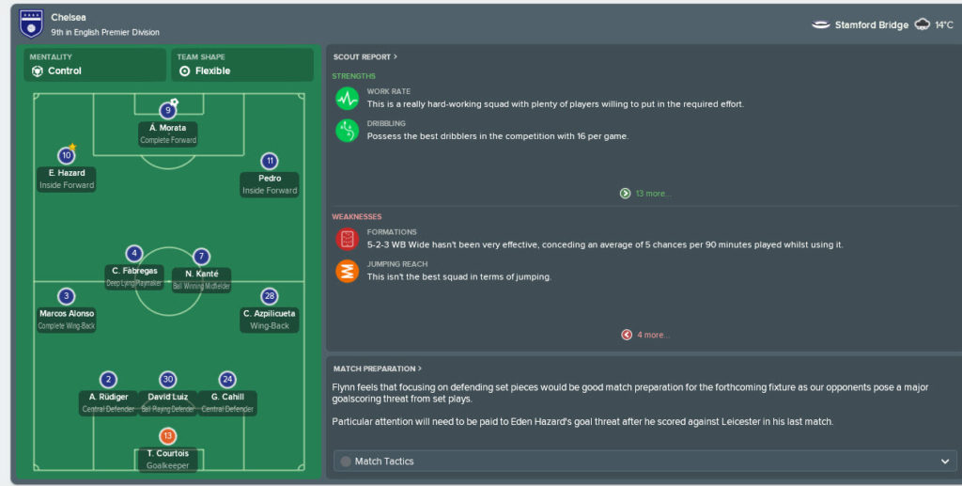
Task: Select N. Kanté player label
Action: (x=201, y=279)
